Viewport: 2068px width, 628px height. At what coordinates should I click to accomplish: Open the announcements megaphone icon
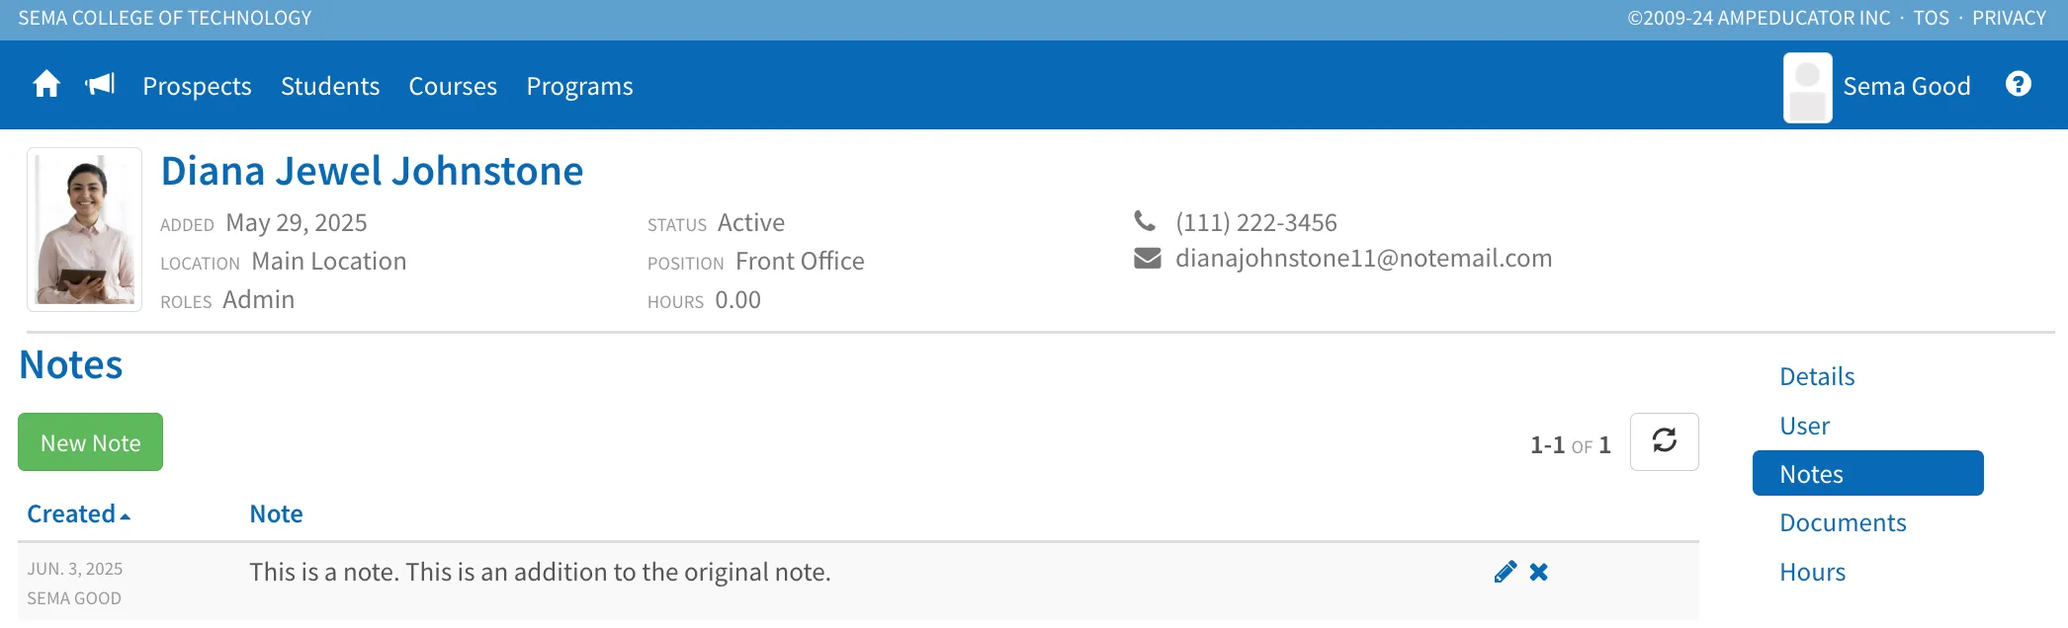100,85
